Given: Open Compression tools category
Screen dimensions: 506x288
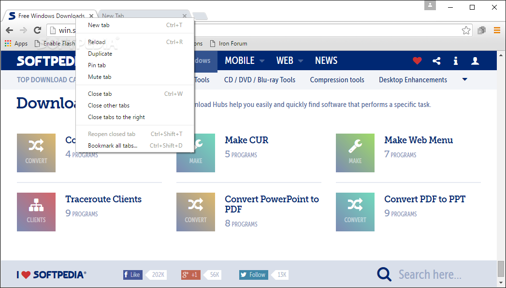Looking at the screenshot, I should click(337, 80).
